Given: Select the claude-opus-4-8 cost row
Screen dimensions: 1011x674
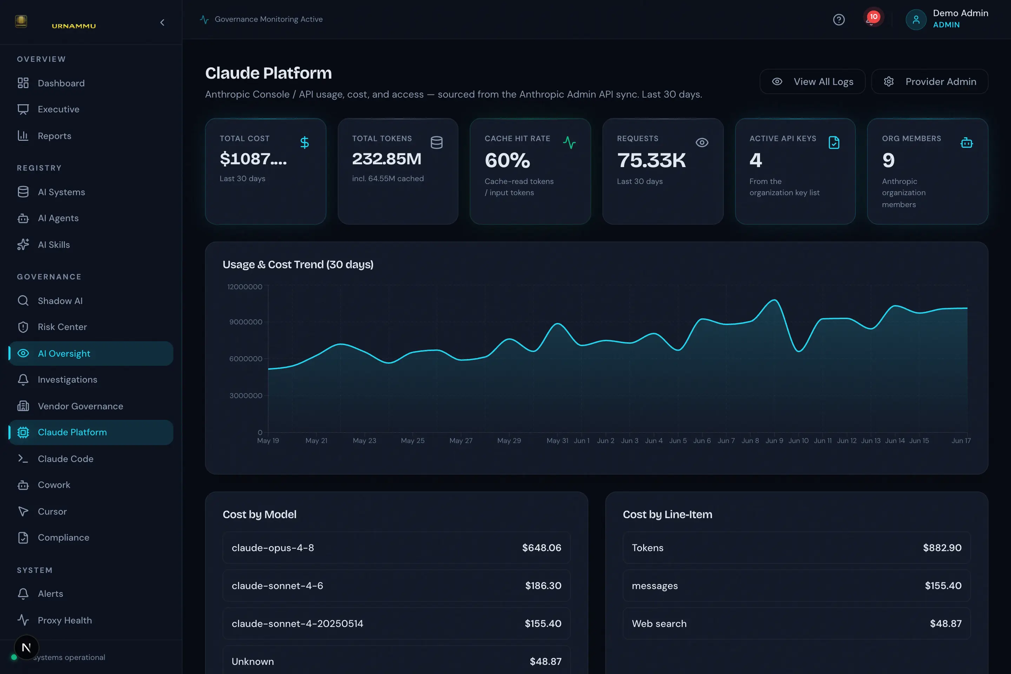Looking at the screenshot, I should pos(396,548).
